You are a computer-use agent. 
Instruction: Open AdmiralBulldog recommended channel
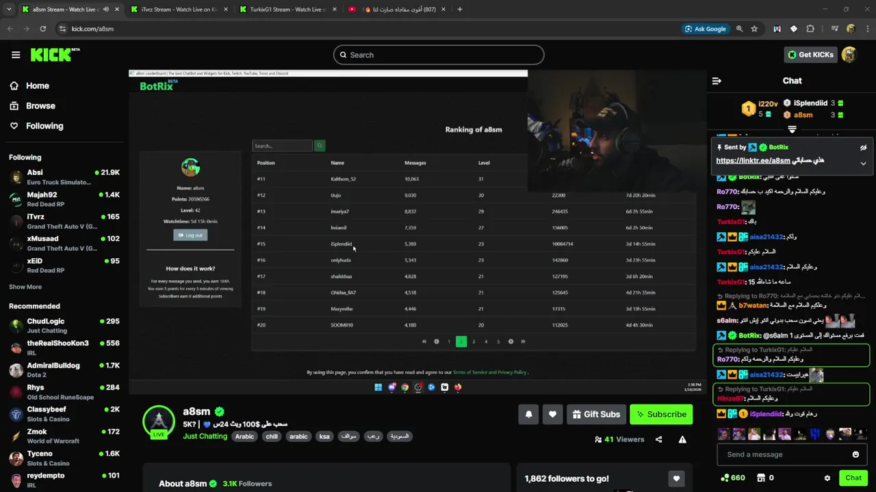(64, 370)
